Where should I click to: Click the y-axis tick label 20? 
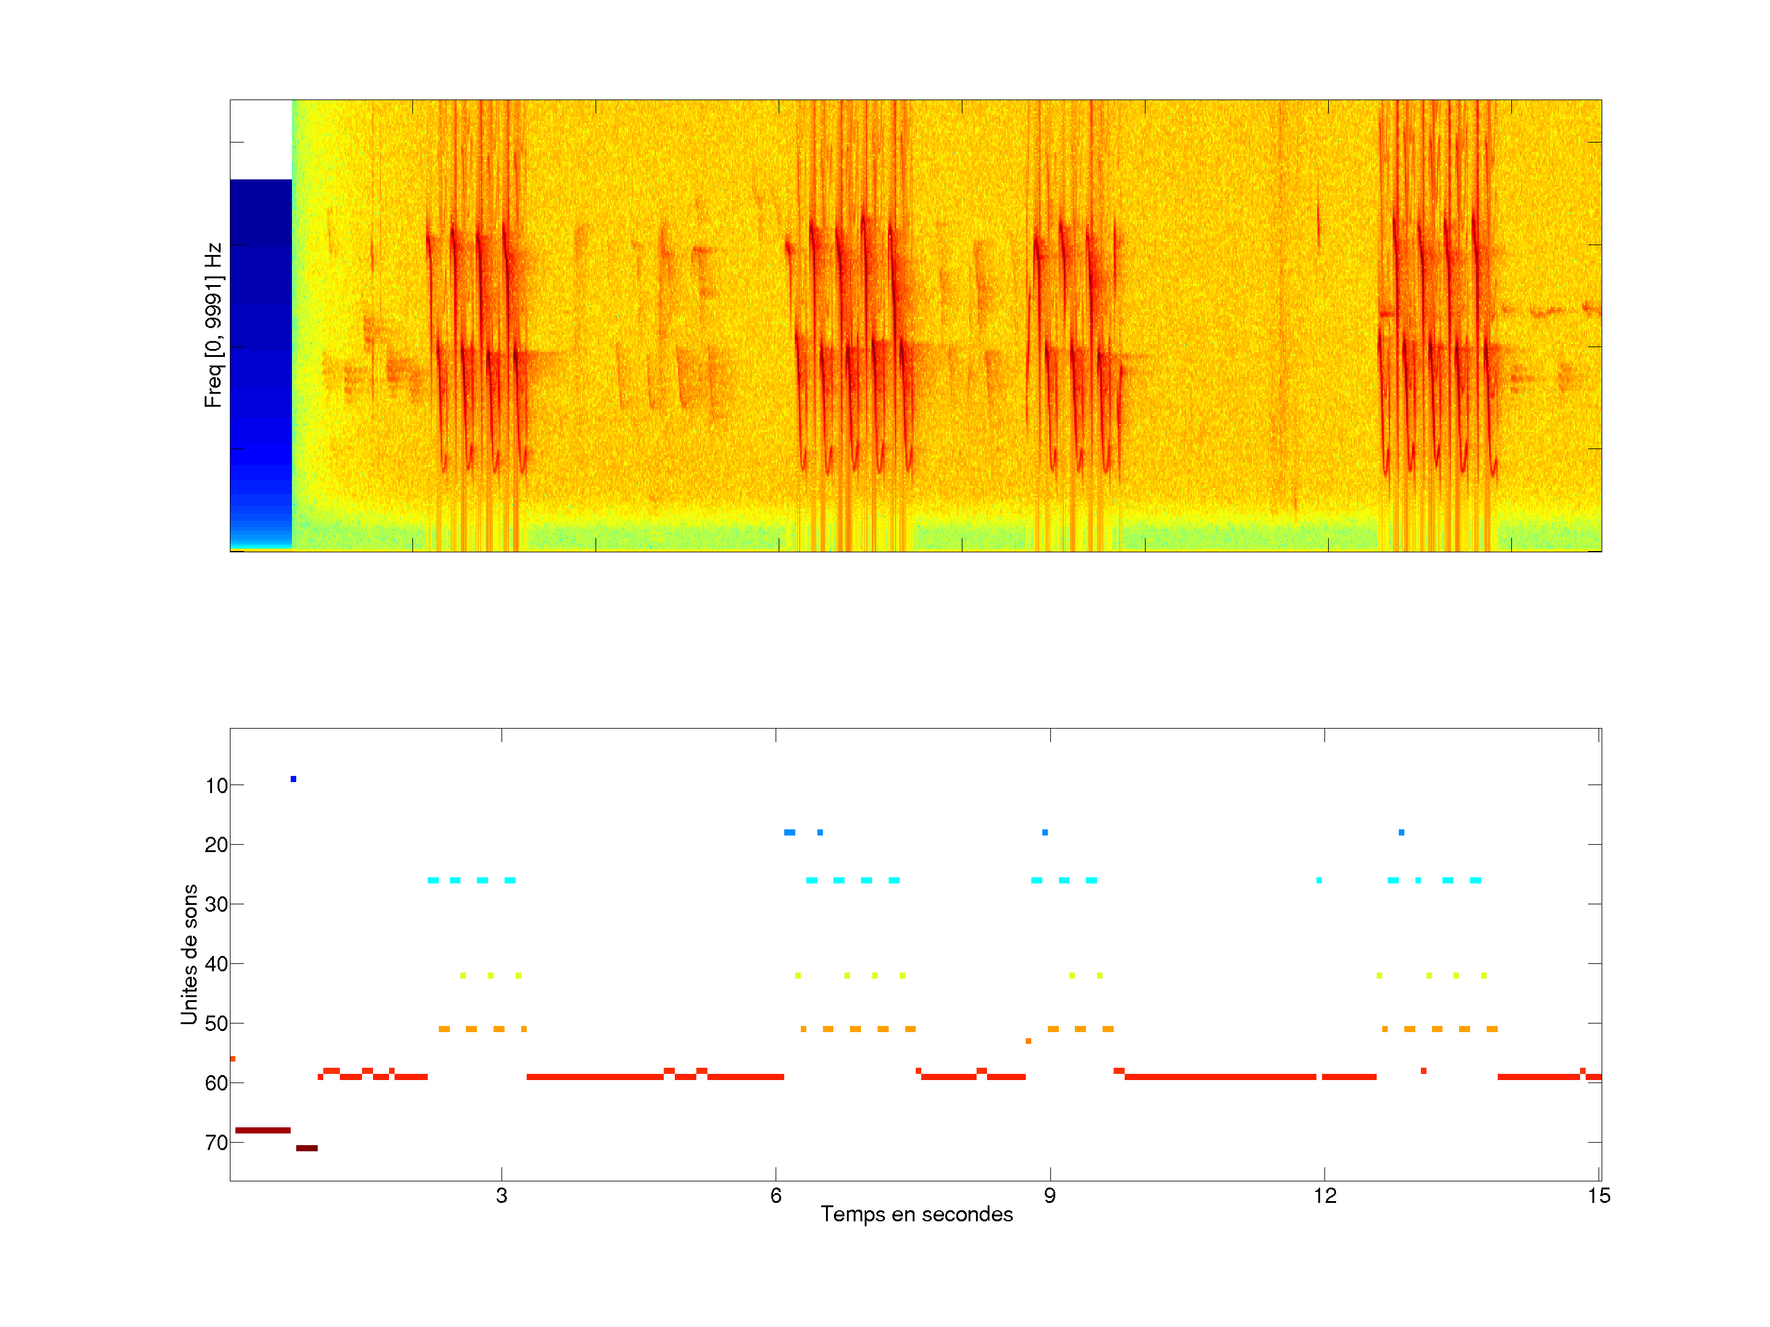pyautogui.click(x=216, y=845)
